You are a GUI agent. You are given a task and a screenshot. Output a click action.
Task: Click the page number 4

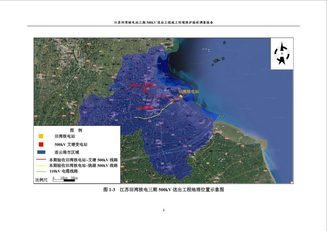point(163,210)
